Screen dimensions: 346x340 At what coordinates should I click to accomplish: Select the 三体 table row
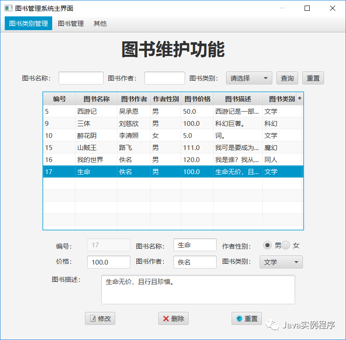pyautogui.click(x=173, y=123)
